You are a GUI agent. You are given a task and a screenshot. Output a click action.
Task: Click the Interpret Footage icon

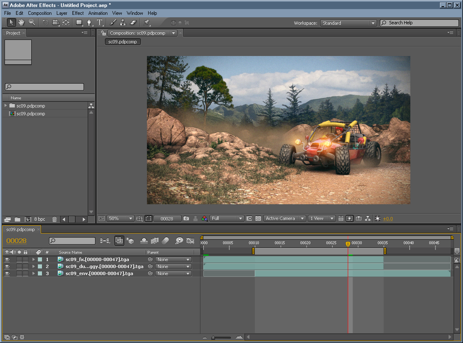[7, 219]
